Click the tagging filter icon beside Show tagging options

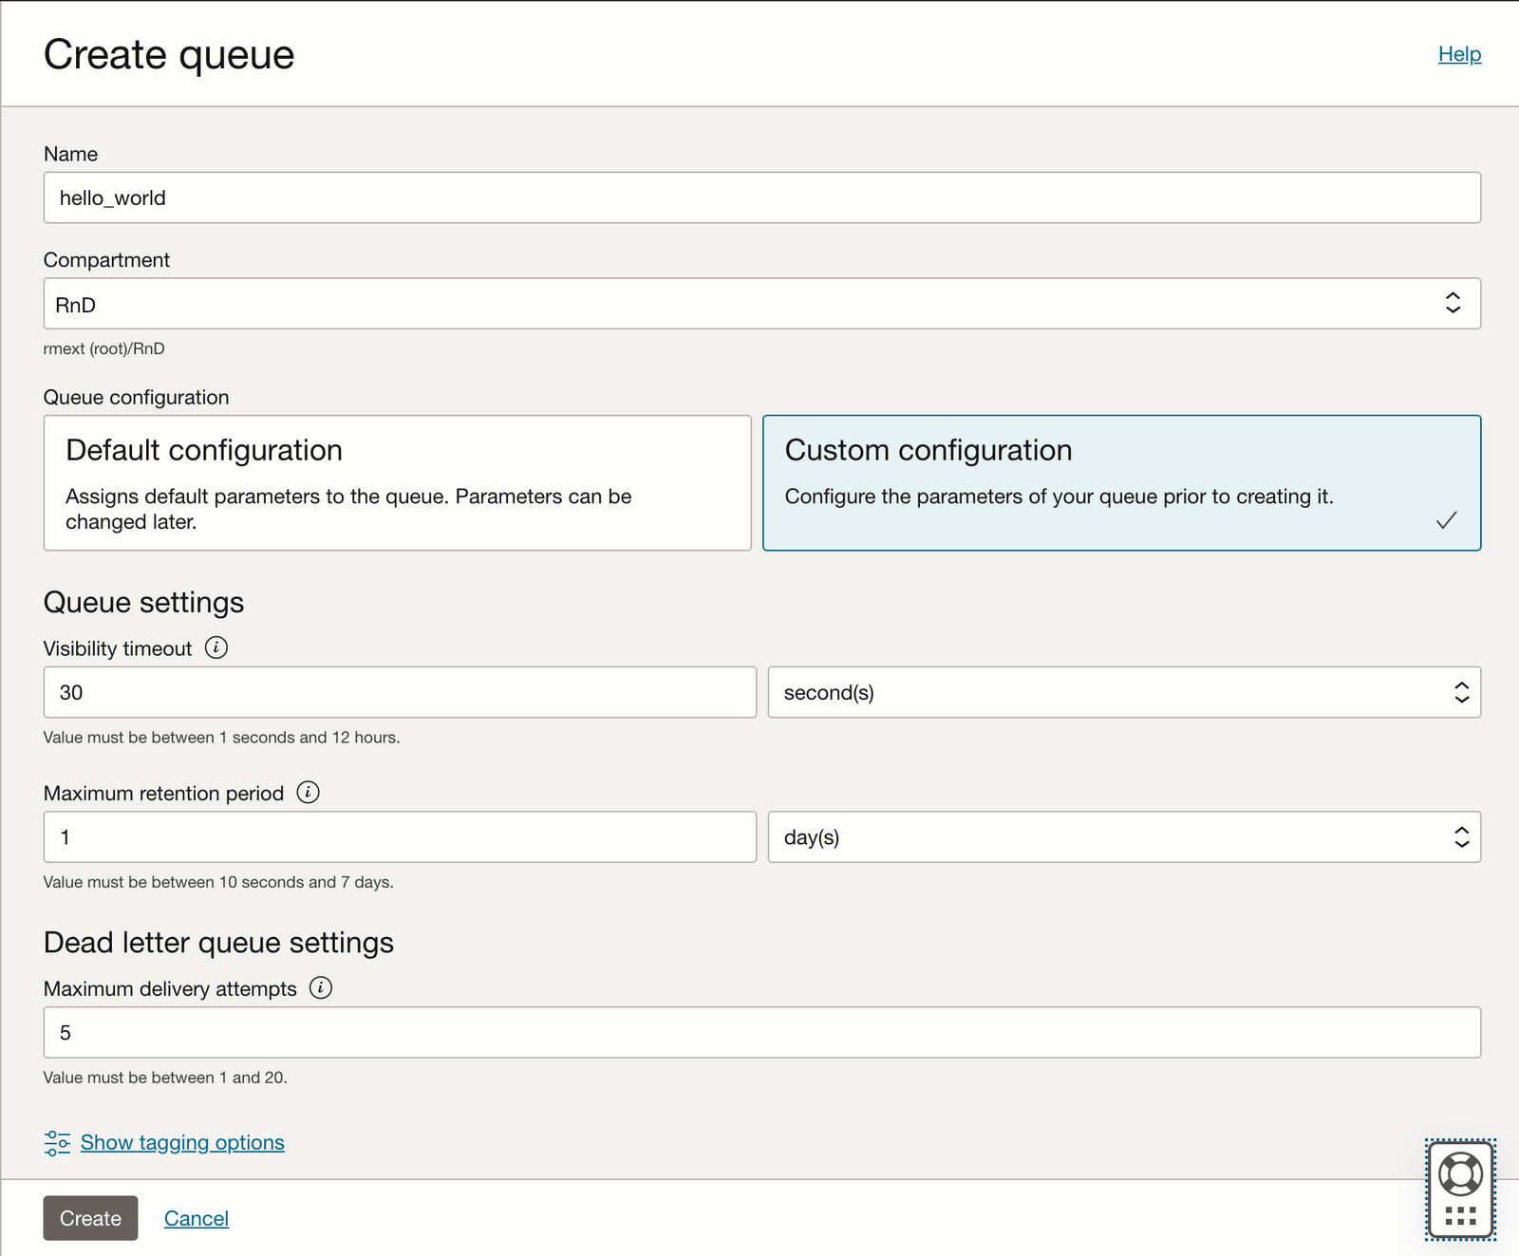[56, 1142]
